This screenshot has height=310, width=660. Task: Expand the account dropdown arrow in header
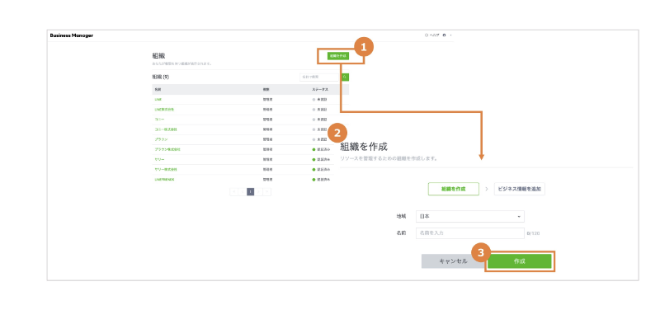pos(450,35)
